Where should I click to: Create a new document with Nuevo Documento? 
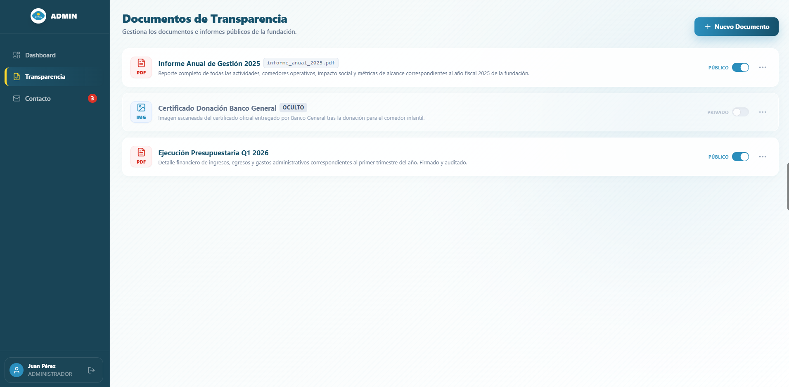[736, 26]
